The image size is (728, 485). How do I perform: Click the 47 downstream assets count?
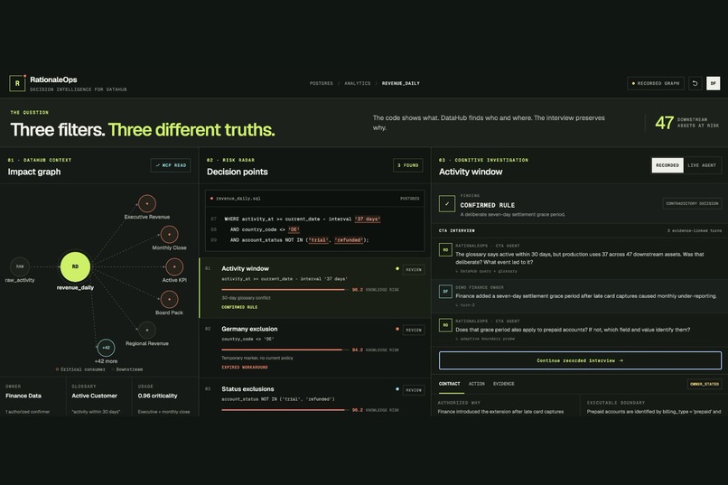click(x=664, y=123)
